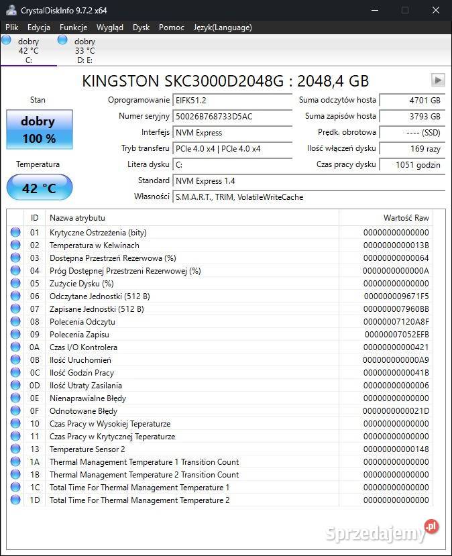This screenshot has height=556, width=452.
Task: Select the row 'Czas Pracy w Wysokiej Teperaturze'
Action: click(x=220, y=423)
